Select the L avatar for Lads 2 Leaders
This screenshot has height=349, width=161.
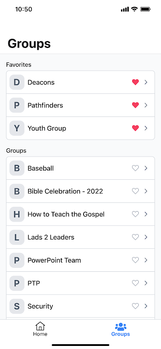coord(17,237)
